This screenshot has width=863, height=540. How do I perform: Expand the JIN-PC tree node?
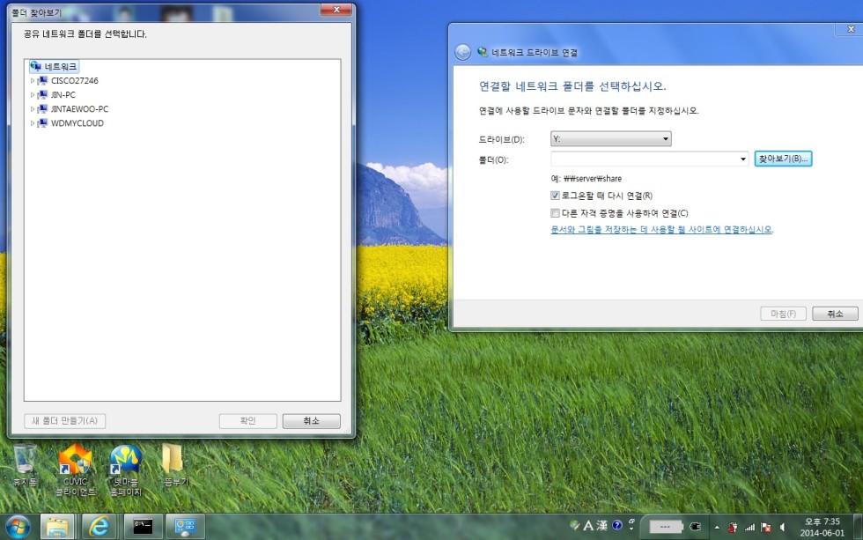[33, 95]
